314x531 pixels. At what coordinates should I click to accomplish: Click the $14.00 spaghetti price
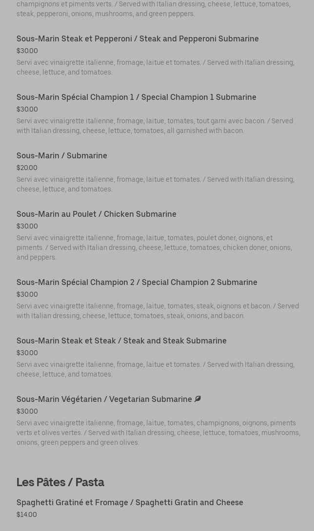(26, 515)
